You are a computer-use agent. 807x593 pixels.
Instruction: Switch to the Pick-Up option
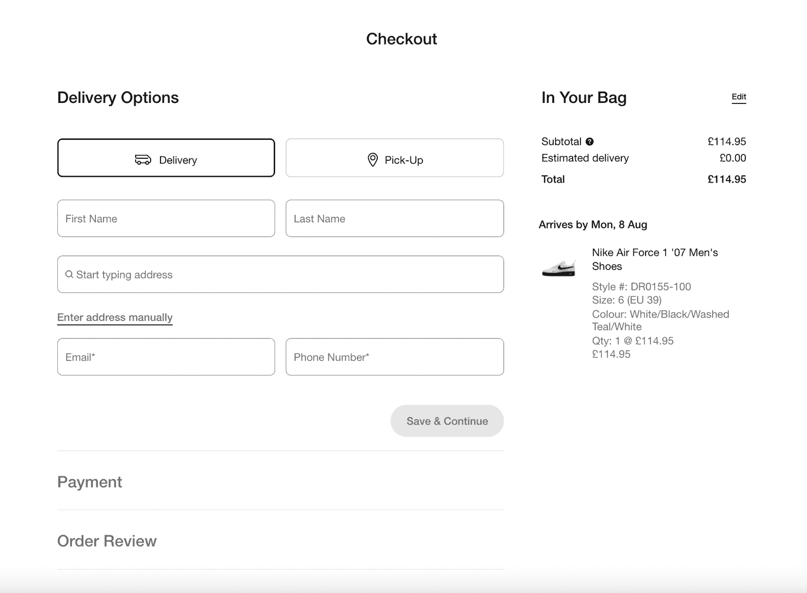pyautogui.click(x=394, y=158)
